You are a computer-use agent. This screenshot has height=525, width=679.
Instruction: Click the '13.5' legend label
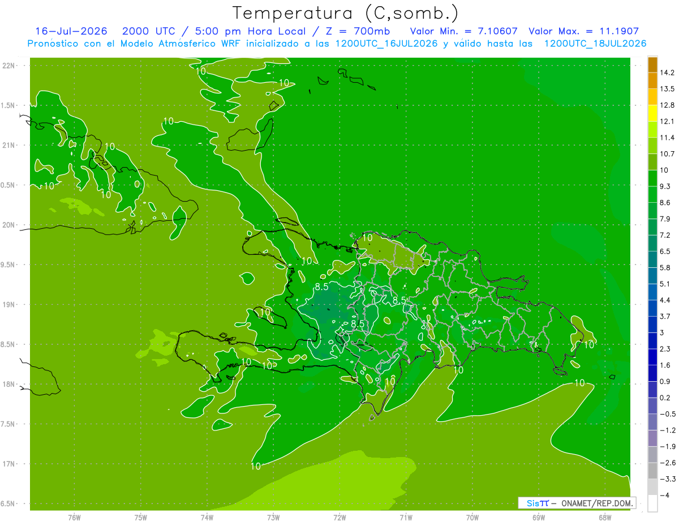click(x=667, y=89)
